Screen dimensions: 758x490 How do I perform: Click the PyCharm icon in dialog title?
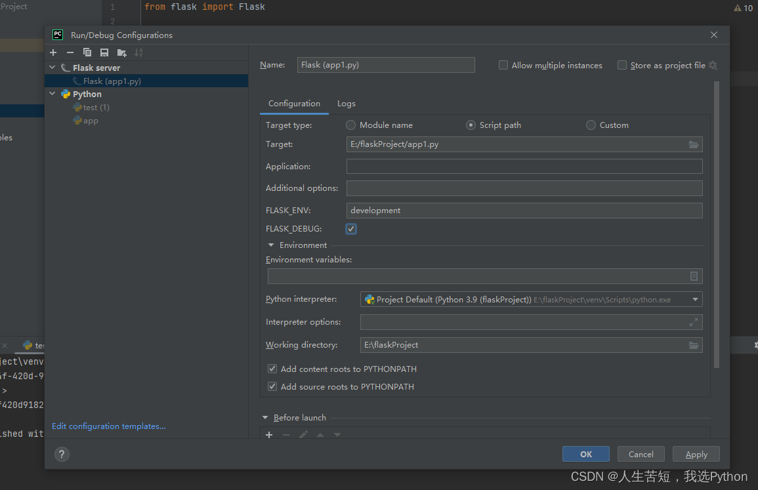click(x=58, y=35)
